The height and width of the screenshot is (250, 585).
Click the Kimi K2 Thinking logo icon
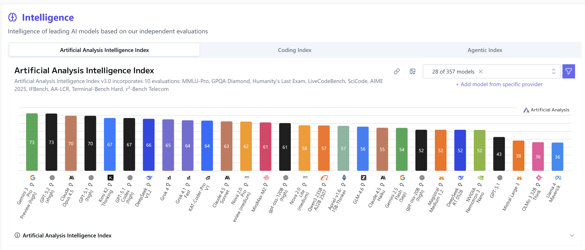pyautogui.click(x=110, y=178)
